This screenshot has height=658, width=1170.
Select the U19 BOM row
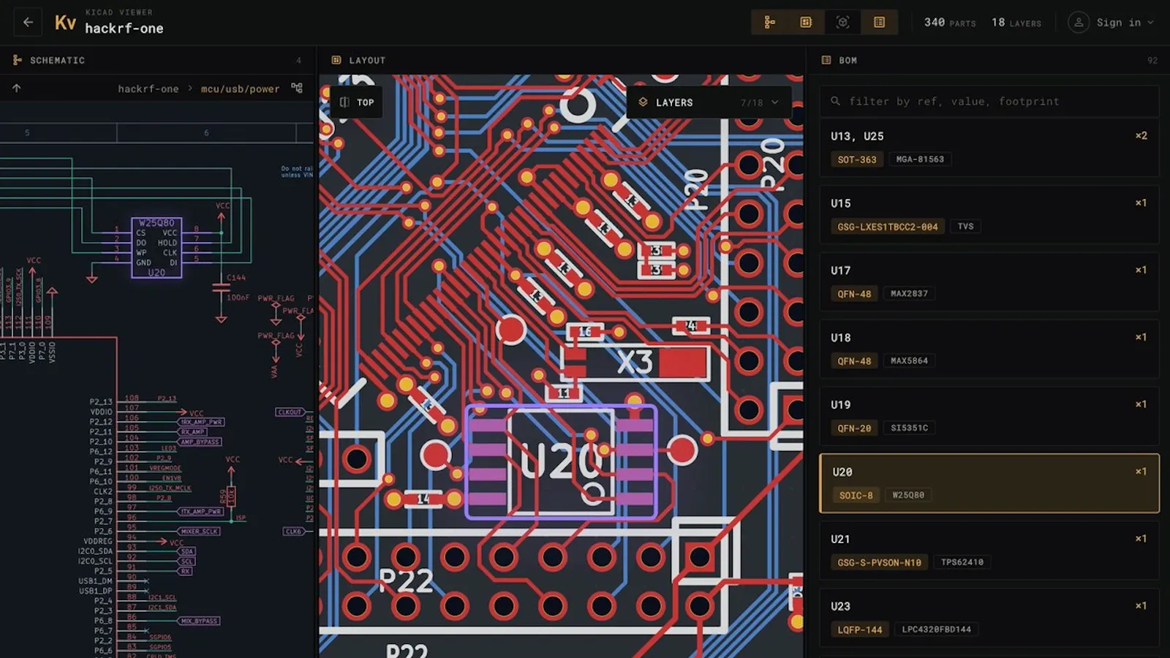click(x=989, y=416)
